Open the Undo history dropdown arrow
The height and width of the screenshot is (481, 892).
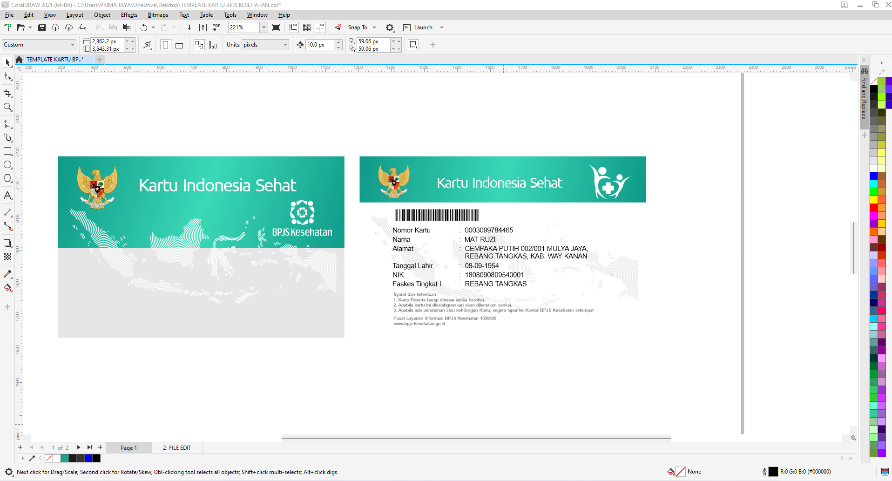153,27
